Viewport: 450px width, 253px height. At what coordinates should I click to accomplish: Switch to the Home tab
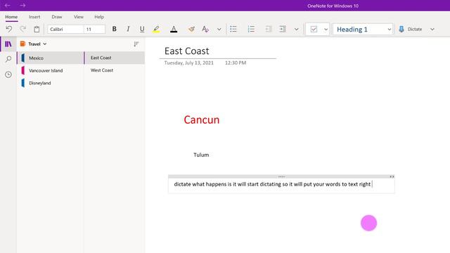click(11, 17)
